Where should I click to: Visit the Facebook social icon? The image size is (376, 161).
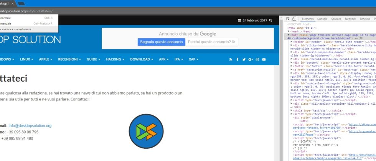(x=237, y=59)
